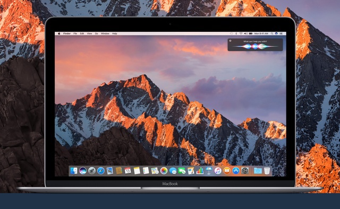The image size is (340, 209).
Task: Open the Apple menu
Action: coord(59,33)
